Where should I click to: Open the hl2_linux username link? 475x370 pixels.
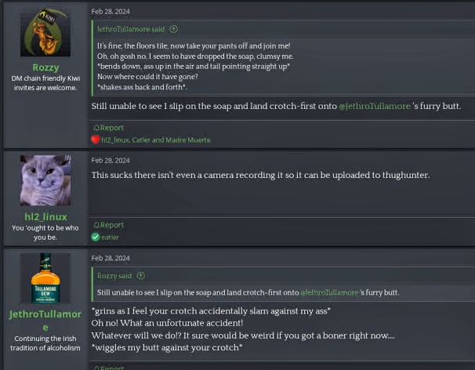45,216
